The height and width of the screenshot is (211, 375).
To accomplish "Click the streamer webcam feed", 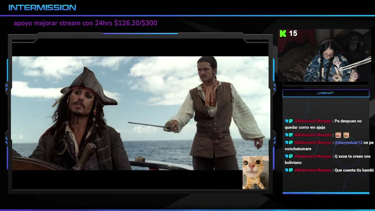I will click(x=324, y=55).
